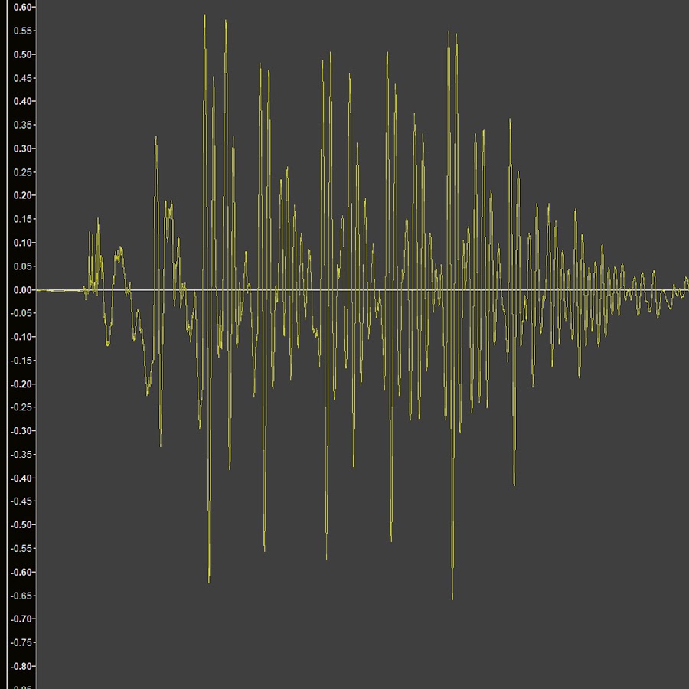Choose the -0.15 amplitude scale value
Viewport: 689px width, 689px height.
21,361
